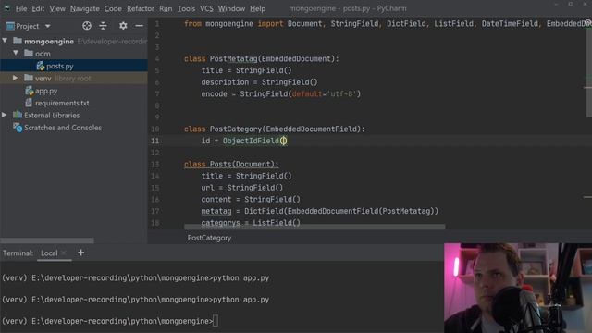The image size is (592, 333).
Task: Click 'description = StringField()' code line
Action: [x=259, y=82]
